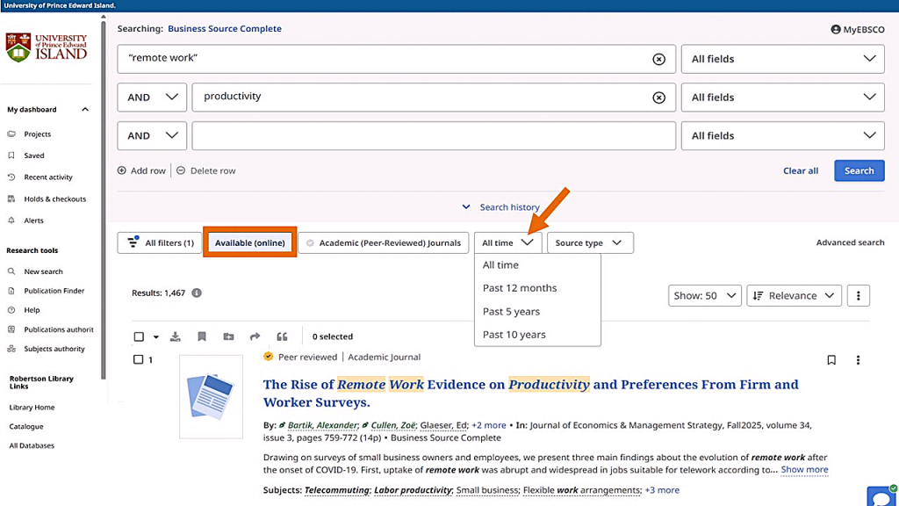The height and width of the screenshot is (506, 899).
Task: Open the chat bubble icon
Action: pyautogui.click(x=880, y=496)
